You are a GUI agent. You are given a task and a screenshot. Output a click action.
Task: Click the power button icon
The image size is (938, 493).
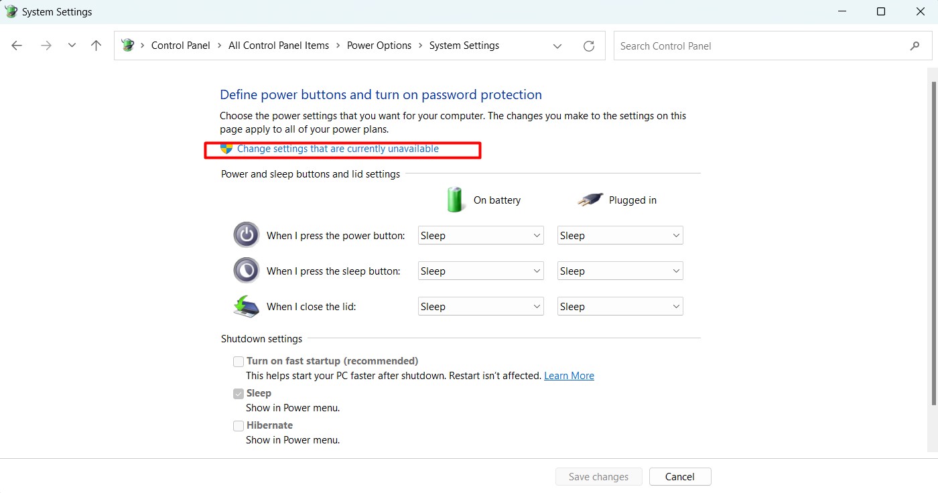(246, 235)
